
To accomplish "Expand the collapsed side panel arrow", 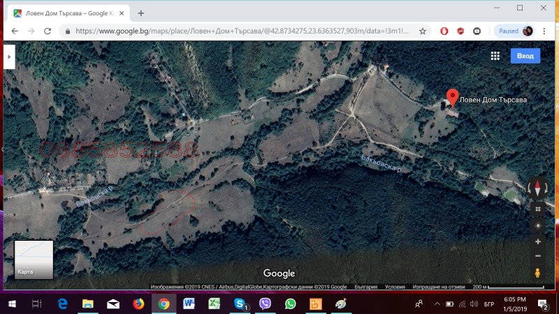I will tap(9, 57).
